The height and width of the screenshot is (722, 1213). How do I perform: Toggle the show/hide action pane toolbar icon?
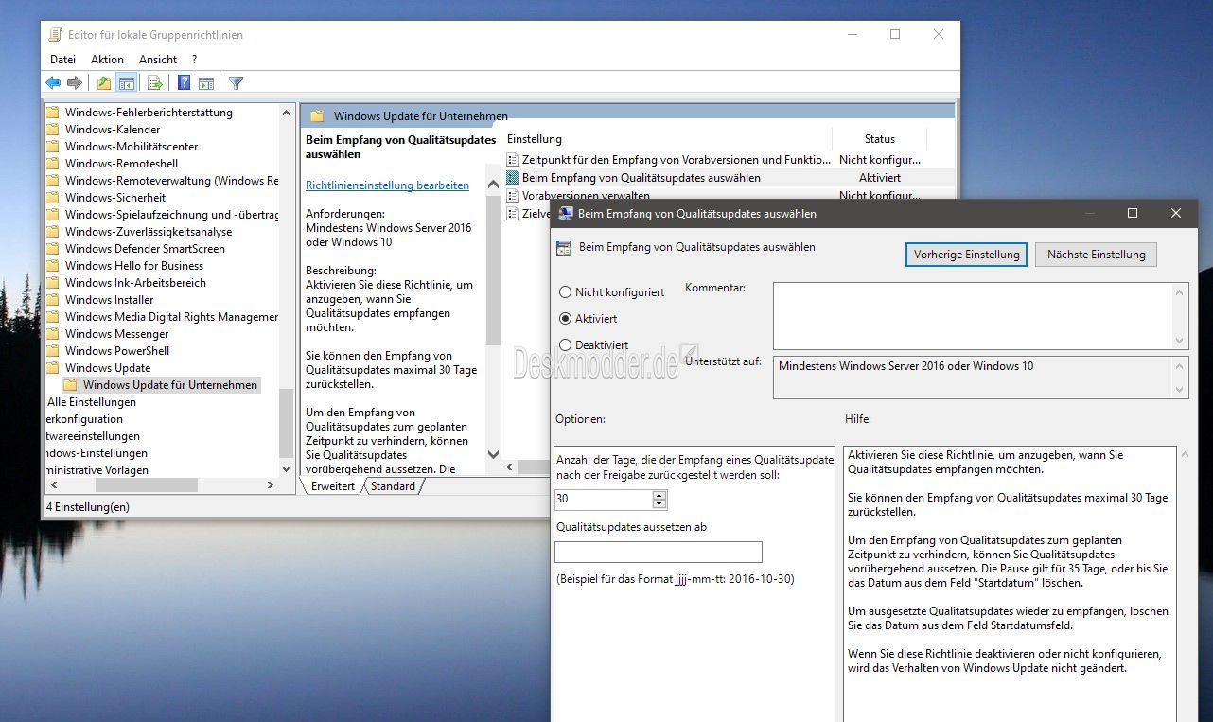(205, 83)
